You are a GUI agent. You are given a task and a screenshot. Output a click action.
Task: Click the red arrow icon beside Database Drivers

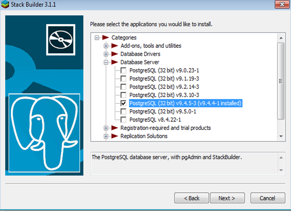point(115,54)
